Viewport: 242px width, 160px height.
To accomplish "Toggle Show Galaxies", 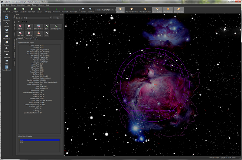I will 168,10.
